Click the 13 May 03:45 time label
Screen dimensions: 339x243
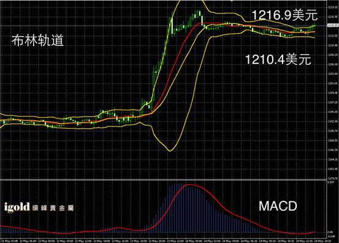click(10, 241)
